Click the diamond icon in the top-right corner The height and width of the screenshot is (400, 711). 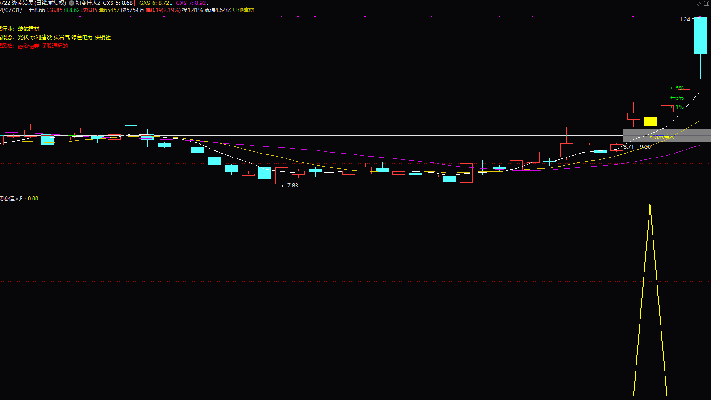coord(699,4)
